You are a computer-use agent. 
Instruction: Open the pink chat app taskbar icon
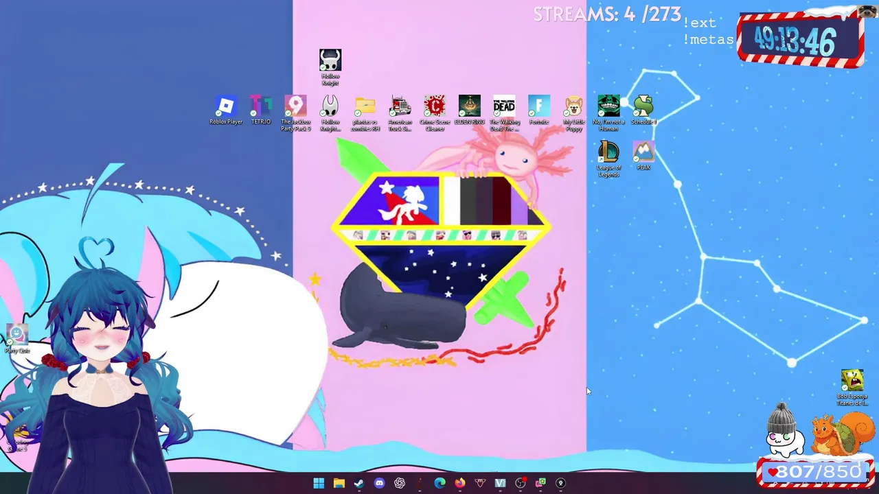pos(540,483)
